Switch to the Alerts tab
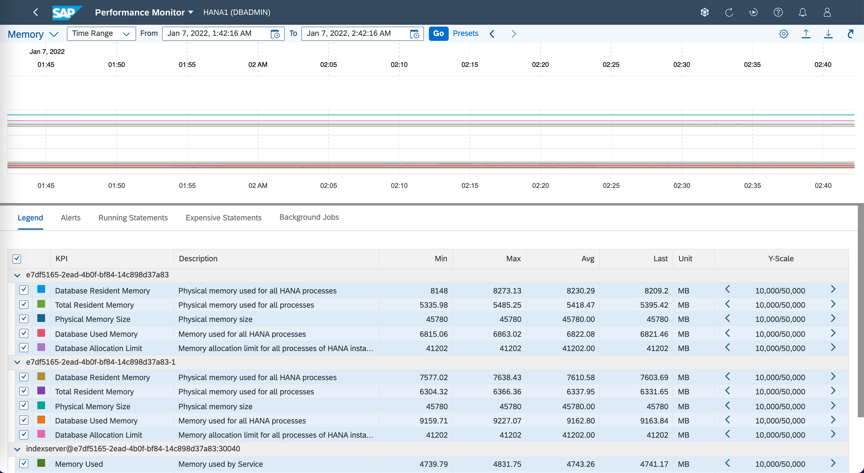The height and width of the screenshot is (473, 864). 71,217
